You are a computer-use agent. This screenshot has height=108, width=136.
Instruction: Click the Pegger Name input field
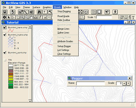(x=90, y=83)
